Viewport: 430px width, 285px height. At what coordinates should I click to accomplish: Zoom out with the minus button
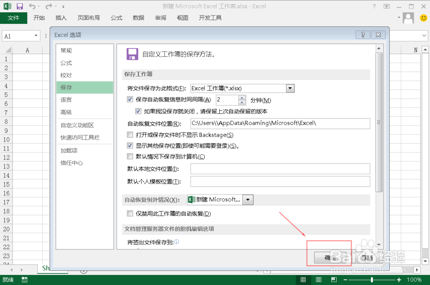point(345,279)
